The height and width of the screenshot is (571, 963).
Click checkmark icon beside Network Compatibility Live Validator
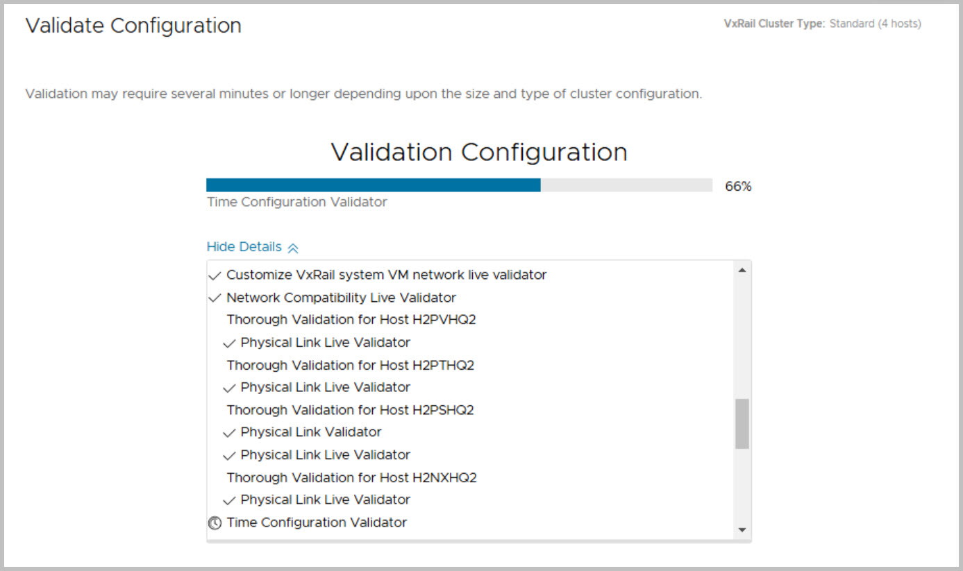tap(215, 298)
